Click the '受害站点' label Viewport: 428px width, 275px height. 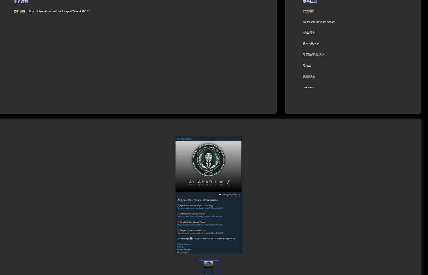coord(309,77)
